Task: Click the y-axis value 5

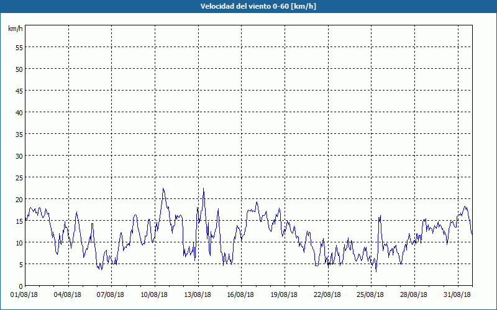Action: (21, 265)
